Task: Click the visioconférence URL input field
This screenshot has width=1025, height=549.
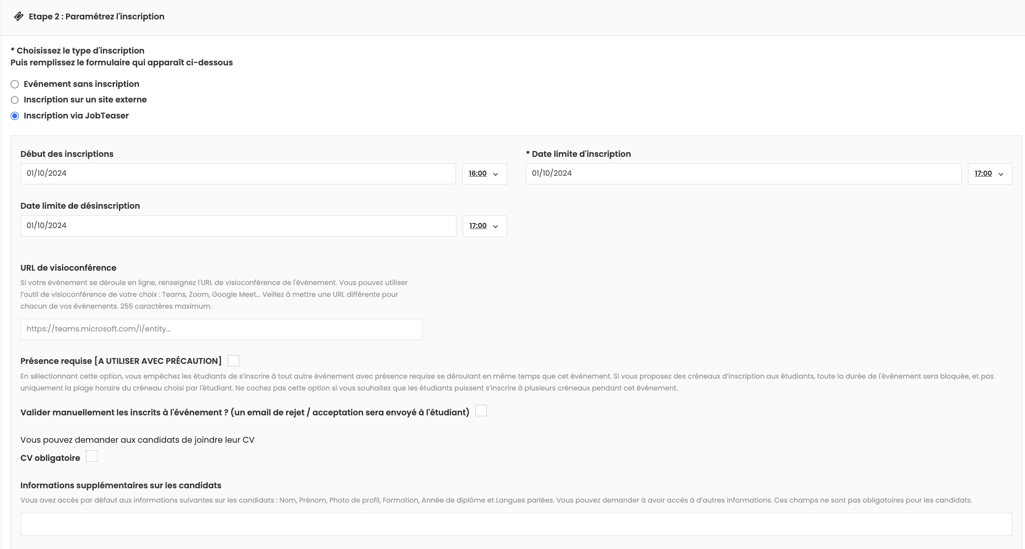Action: pyautogui.click(x=221, y=329)
